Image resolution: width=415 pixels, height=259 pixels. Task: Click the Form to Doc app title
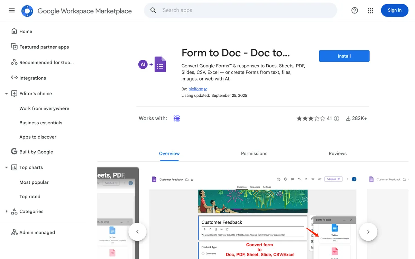pos(236,53)
